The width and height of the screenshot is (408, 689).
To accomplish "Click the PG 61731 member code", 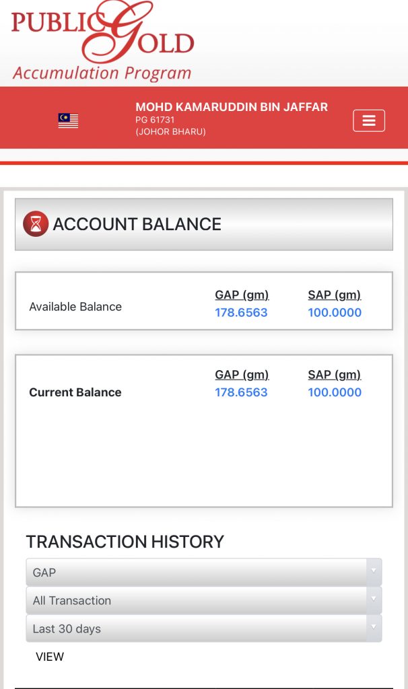I will click(155, 120).
